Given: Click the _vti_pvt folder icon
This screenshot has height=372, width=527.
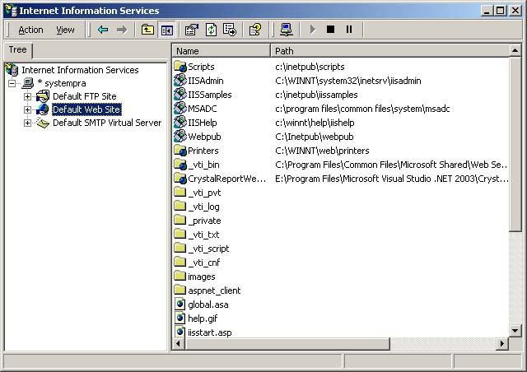Looking at the screenshot, I should (x=180, y=193).
